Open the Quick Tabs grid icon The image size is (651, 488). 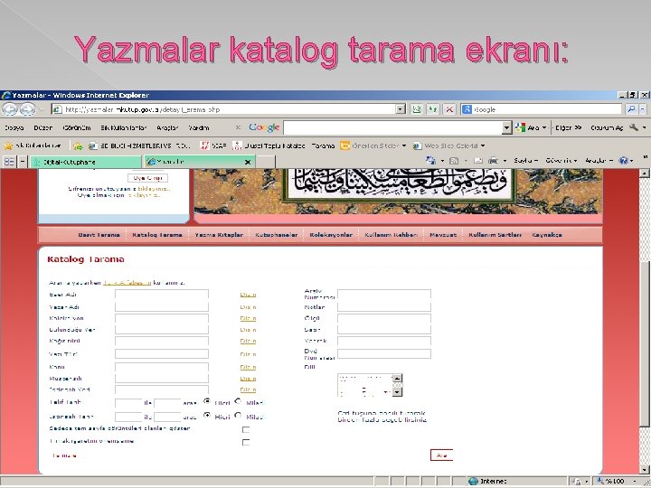pyautogui.click(x=9, y=162)
